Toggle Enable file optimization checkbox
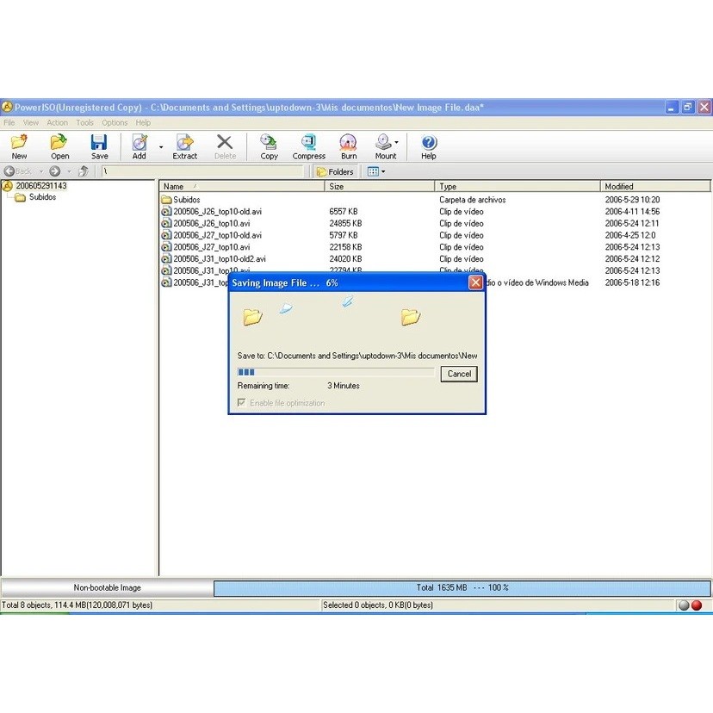Image resolution: width=713 pixels, height=713 pixels. pos(242,403)
